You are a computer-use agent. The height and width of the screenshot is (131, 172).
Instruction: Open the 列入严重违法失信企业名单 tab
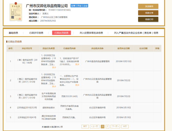[136, 33]
